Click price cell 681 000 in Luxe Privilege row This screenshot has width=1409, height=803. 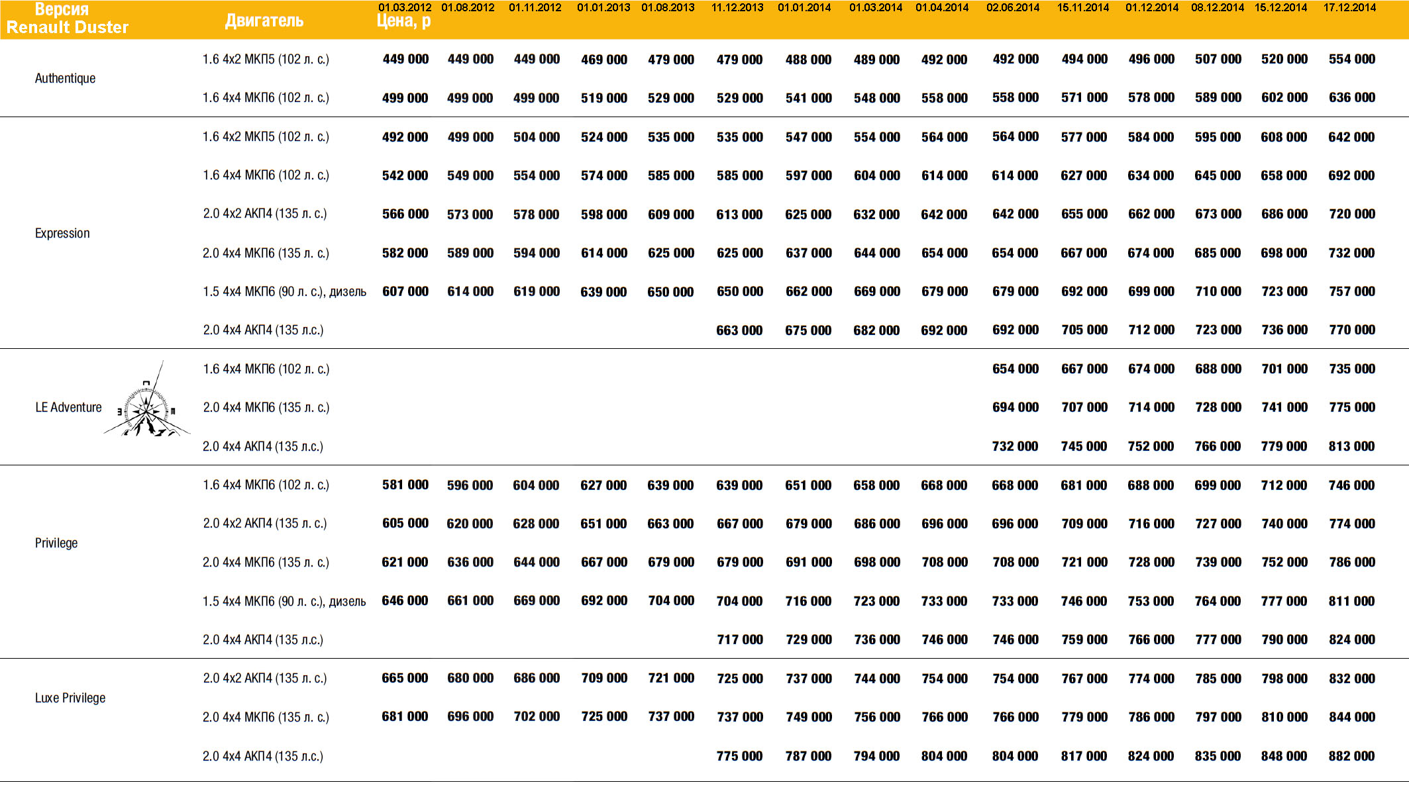point(405,716)
